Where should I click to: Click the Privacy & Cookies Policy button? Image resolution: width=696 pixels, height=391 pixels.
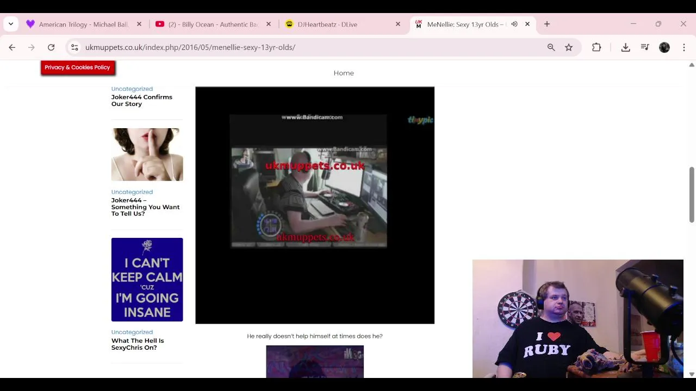point(77,67)
